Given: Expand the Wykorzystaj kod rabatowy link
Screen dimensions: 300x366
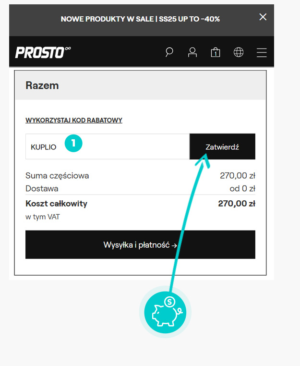Looking at the screenshot, I should 74,120.
